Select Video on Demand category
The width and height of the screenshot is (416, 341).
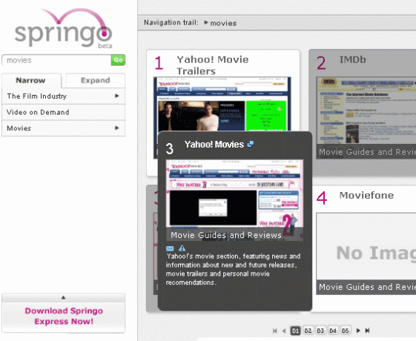[x=64, y=112]
